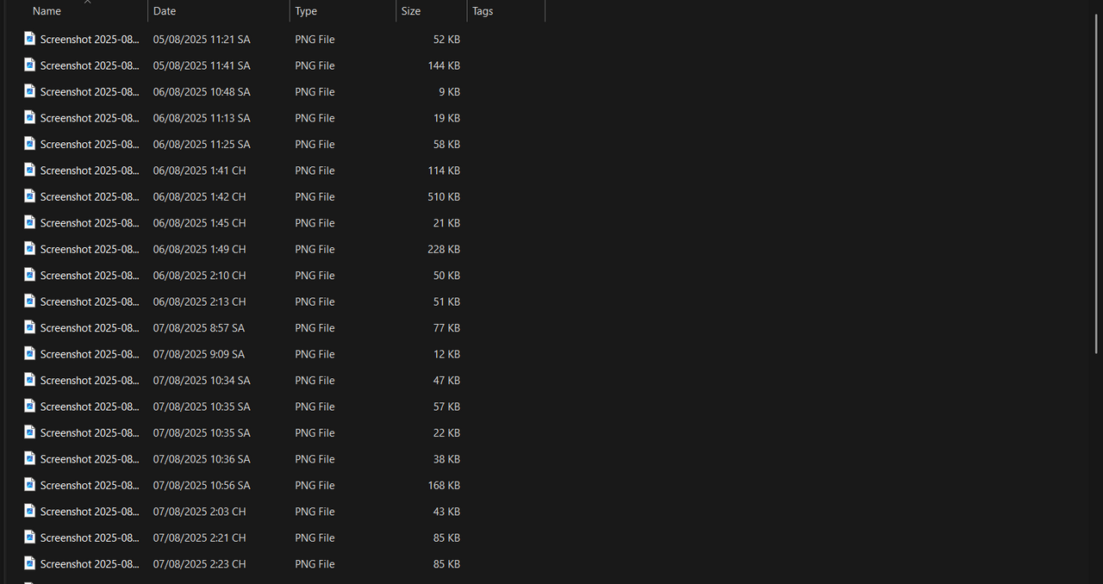
Task: Click the file name dated 06/08/2025 2:10 CH
Action: 90,276
